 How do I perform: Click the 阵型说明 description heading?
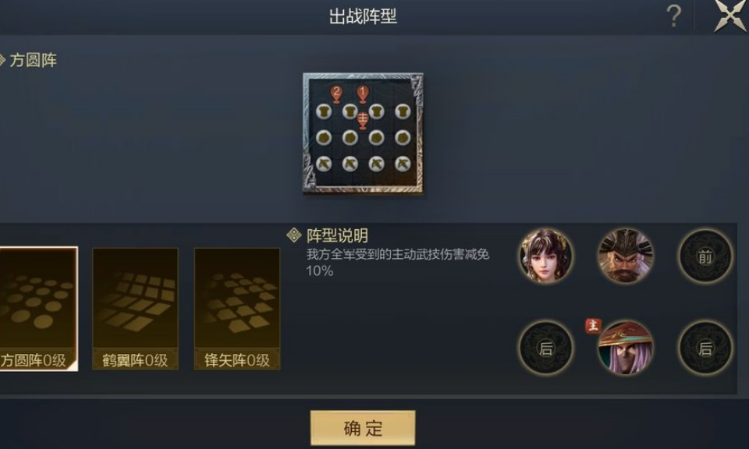click(337, 235)
